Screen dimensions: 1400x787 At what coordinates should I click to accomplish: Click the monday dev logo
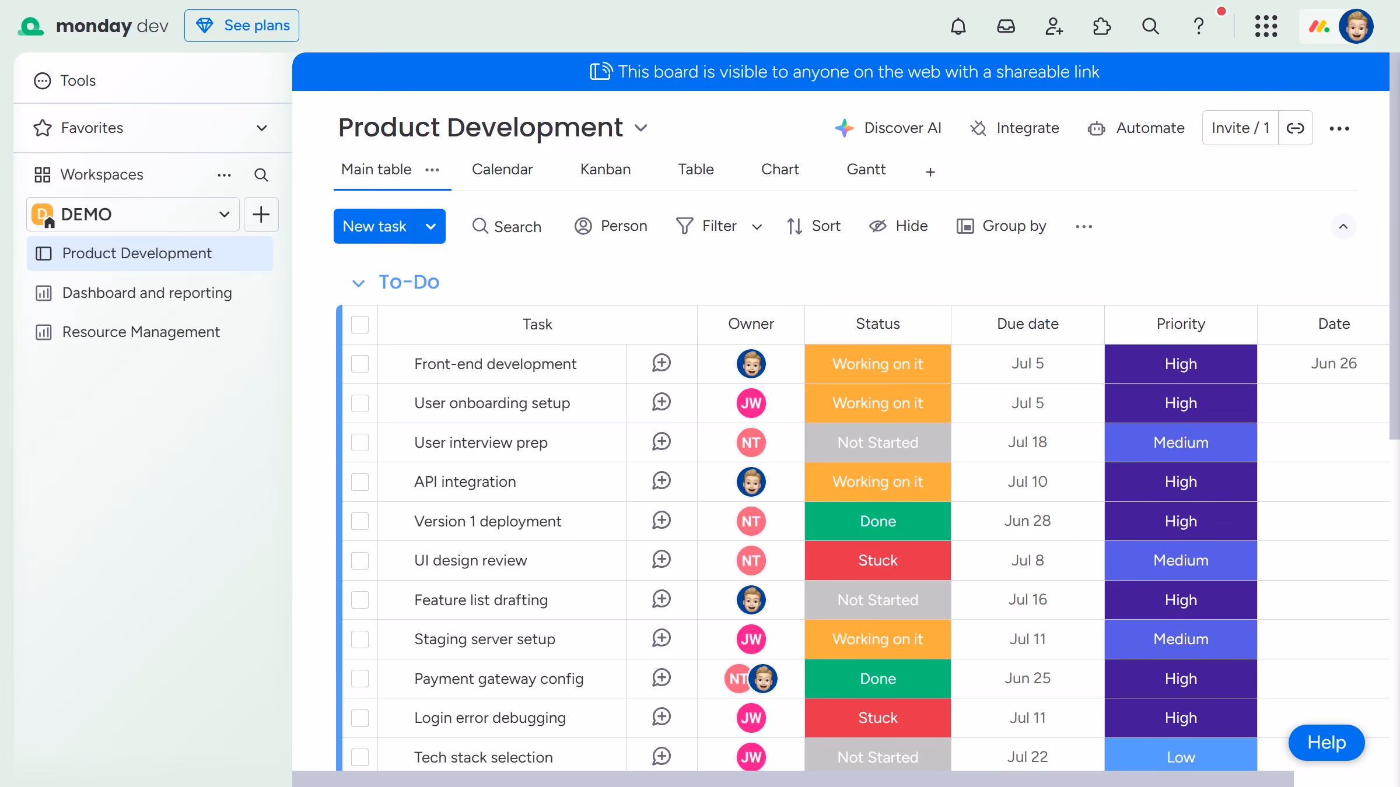click(93, 26)
